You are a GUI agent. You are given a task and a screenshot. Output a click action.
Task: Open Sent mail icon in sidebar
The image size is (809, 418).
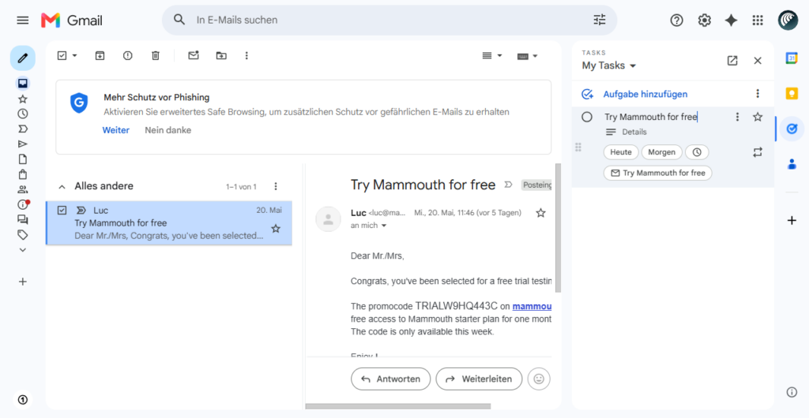pos(23,144)
